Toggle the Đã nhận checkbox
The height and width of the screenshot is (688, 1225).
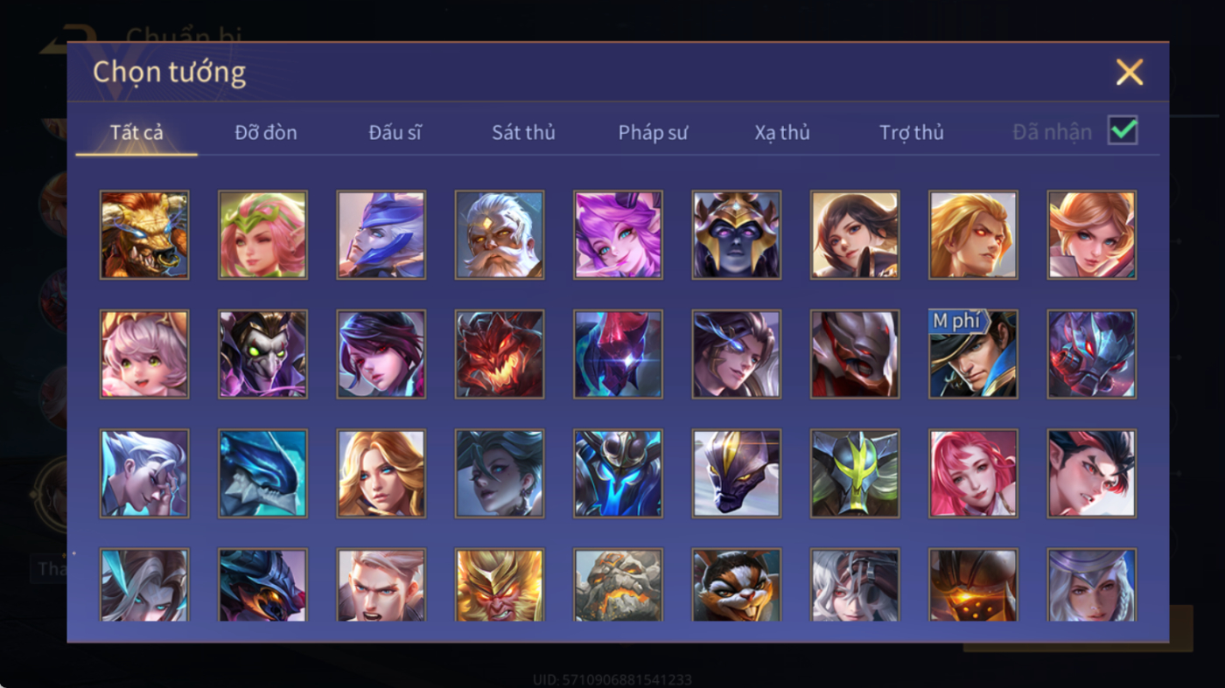click(1123, 130)
